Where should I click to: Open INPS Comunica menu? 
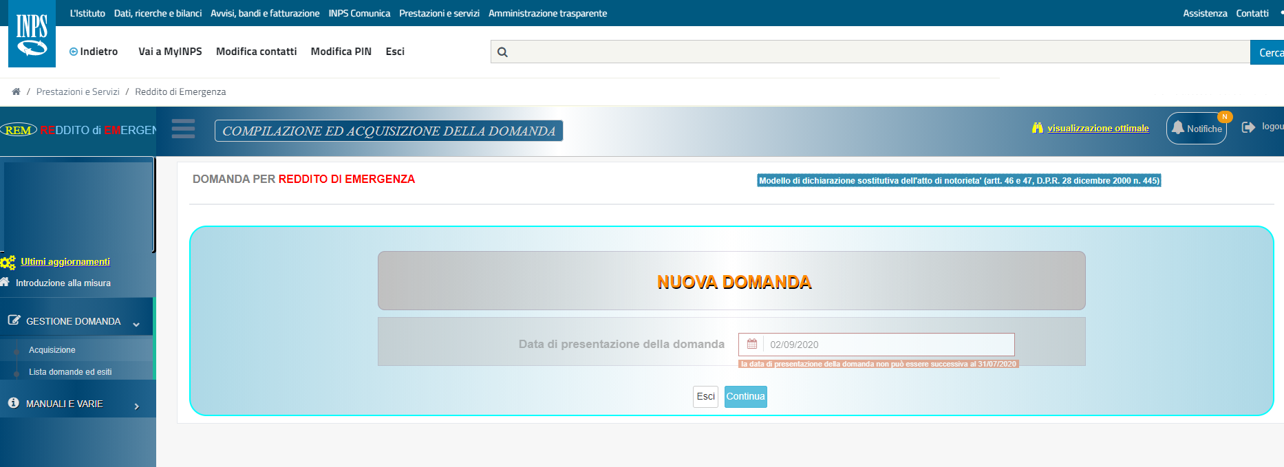(359, 13)
